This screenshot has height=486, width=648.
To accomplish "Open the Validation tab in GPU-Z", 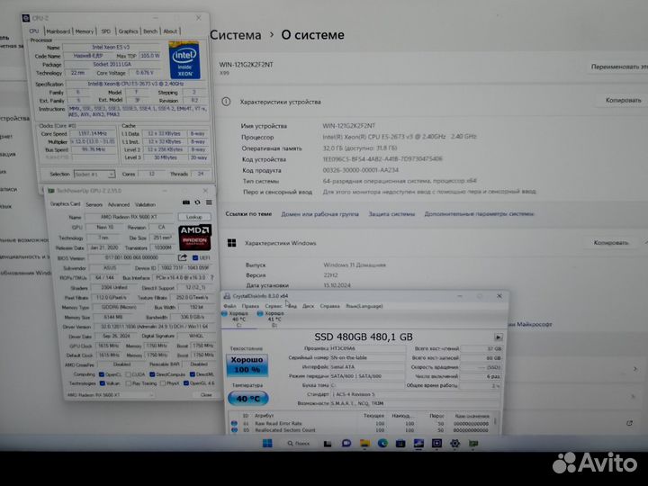I will [x=146, y=204].
